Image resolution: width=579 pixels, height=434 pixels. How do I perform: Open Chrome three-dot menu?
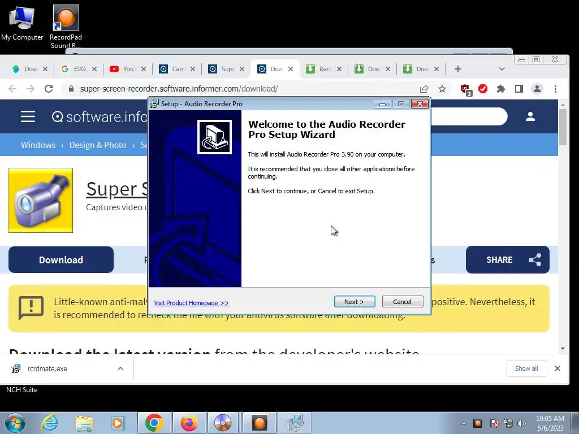tap(555, 89)
